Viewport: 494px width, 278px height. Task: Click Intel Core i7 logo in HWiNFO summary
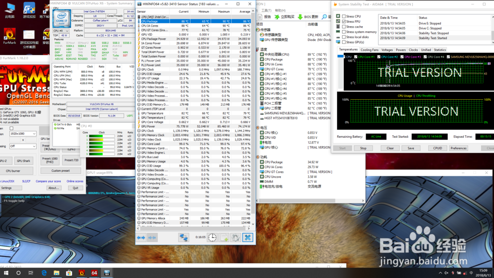pos(61,18)
